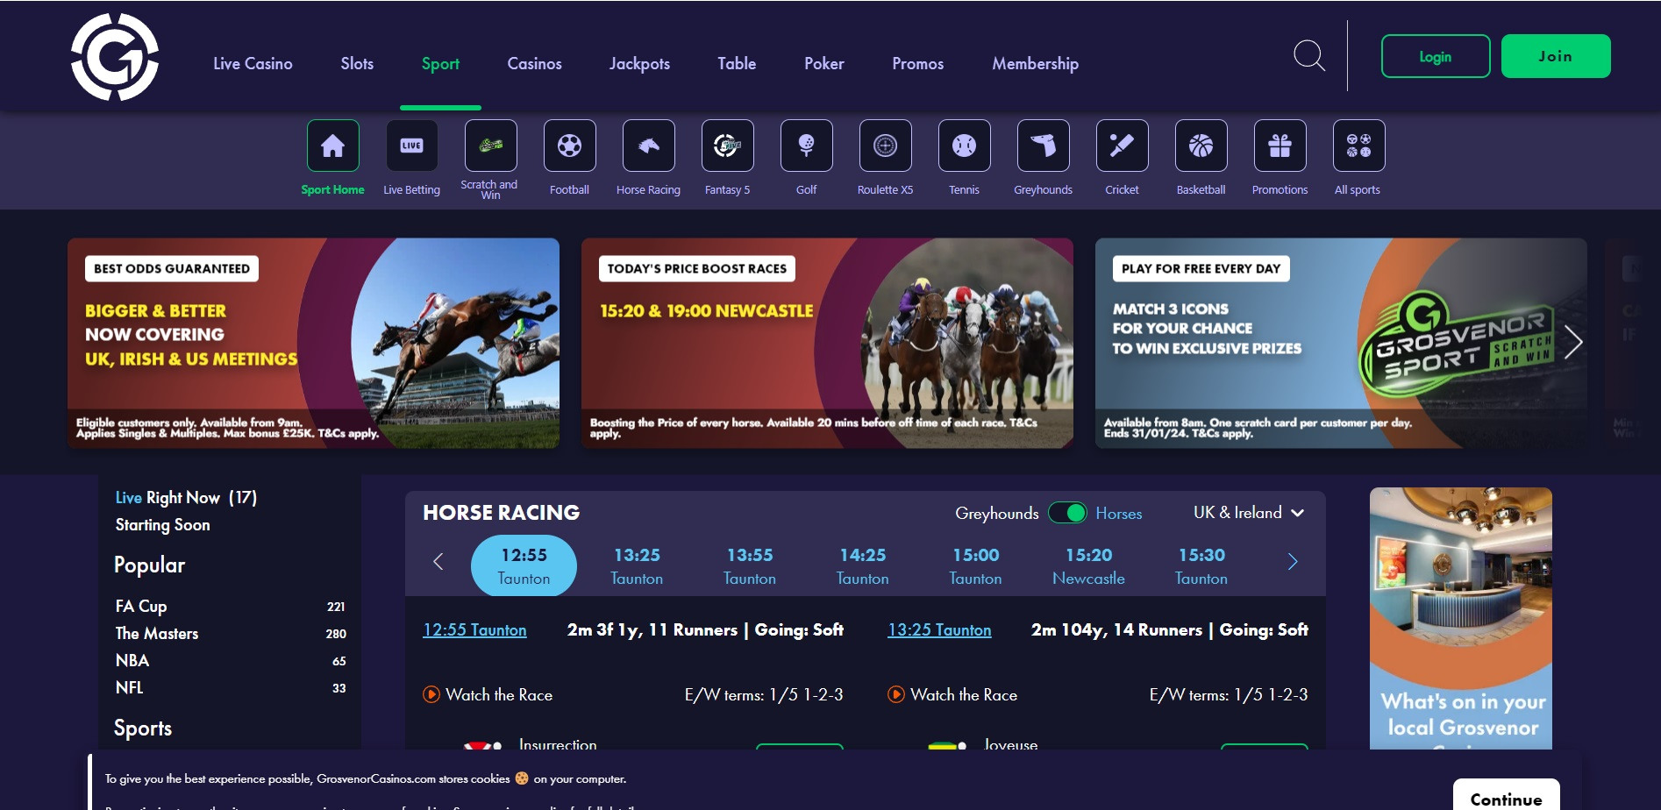Screen dimensions: 1661x810
Task: Click the Greyhounds sport icon
Action: [x=1043, y=146]
